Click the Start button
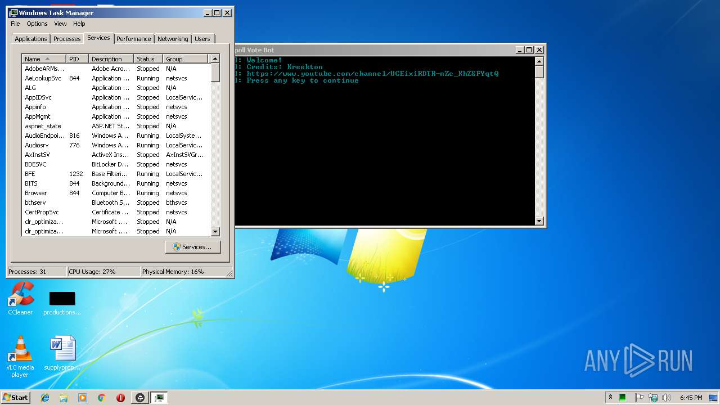Viewport: 720px width, 405px height. click(x=15, y=398)
